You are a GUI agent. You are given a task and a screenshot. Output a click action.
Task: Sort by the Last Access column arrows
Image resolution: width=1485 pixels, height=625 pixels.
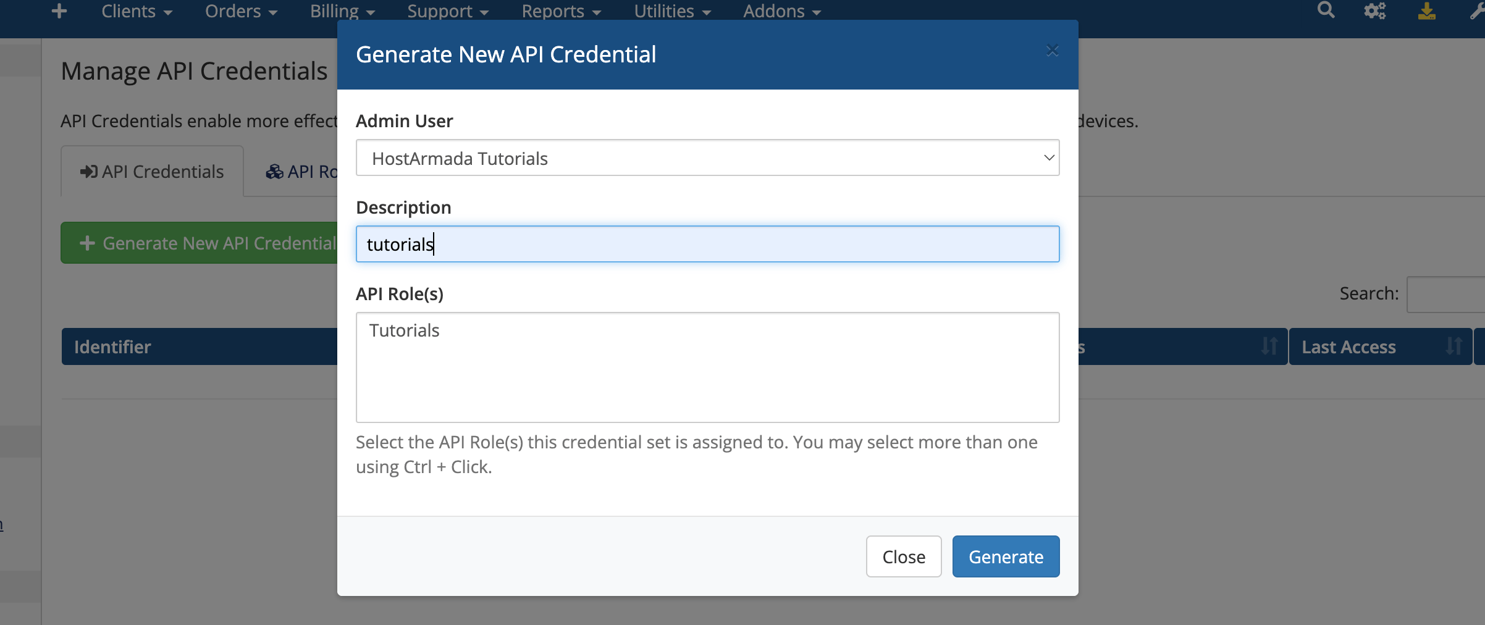[x=1454, y=346]
